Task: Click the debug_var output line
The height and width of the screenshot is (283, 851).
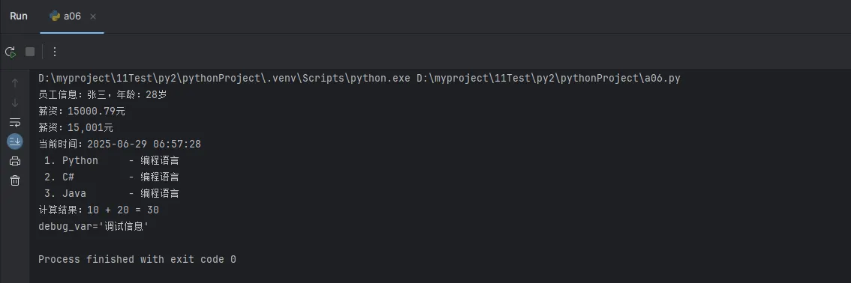Action: tap(94, 226)
